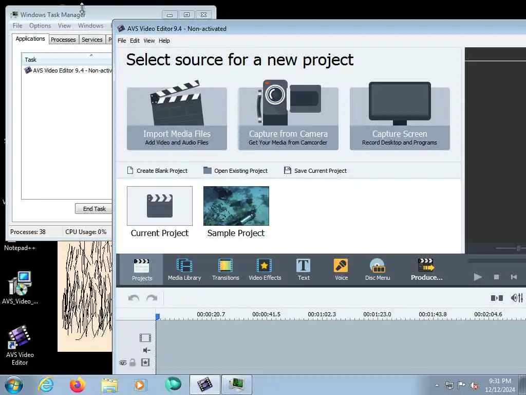
Task: Open the Projects section in AVS toolbar
Action: (142, 270)
